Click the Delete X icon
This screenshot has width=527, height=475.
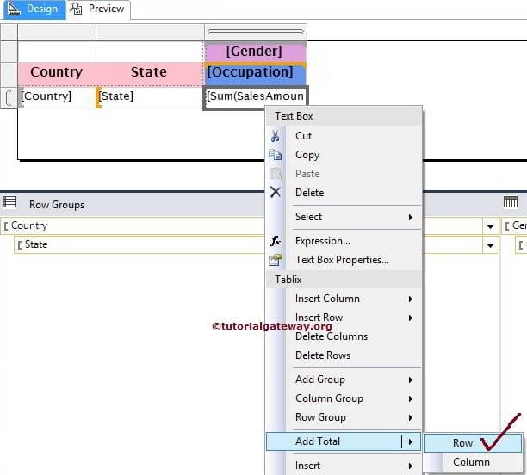(x=276, y=192)
